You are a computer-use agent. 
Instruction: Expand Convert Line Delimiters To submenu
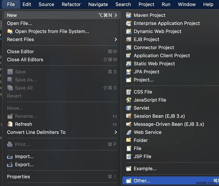tap(116, 132)
